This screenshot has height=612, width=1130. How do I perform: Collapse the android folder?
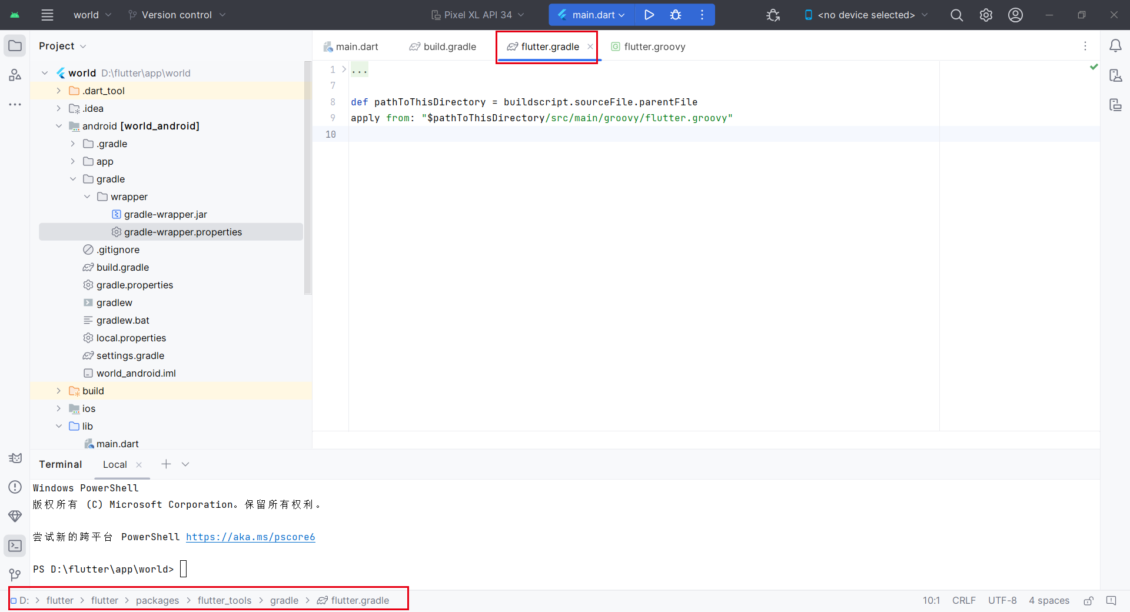point(58,126)
